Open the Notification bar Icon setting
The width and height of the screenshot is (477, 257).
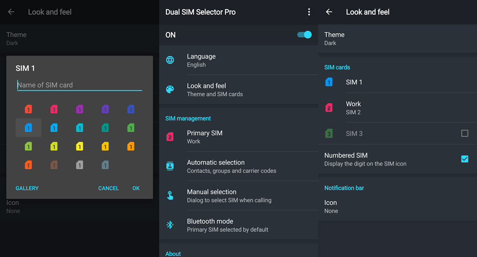(x=397, y=206)
